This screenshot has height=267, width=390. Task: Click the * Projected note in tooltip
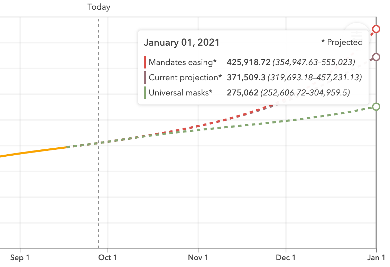342,42
